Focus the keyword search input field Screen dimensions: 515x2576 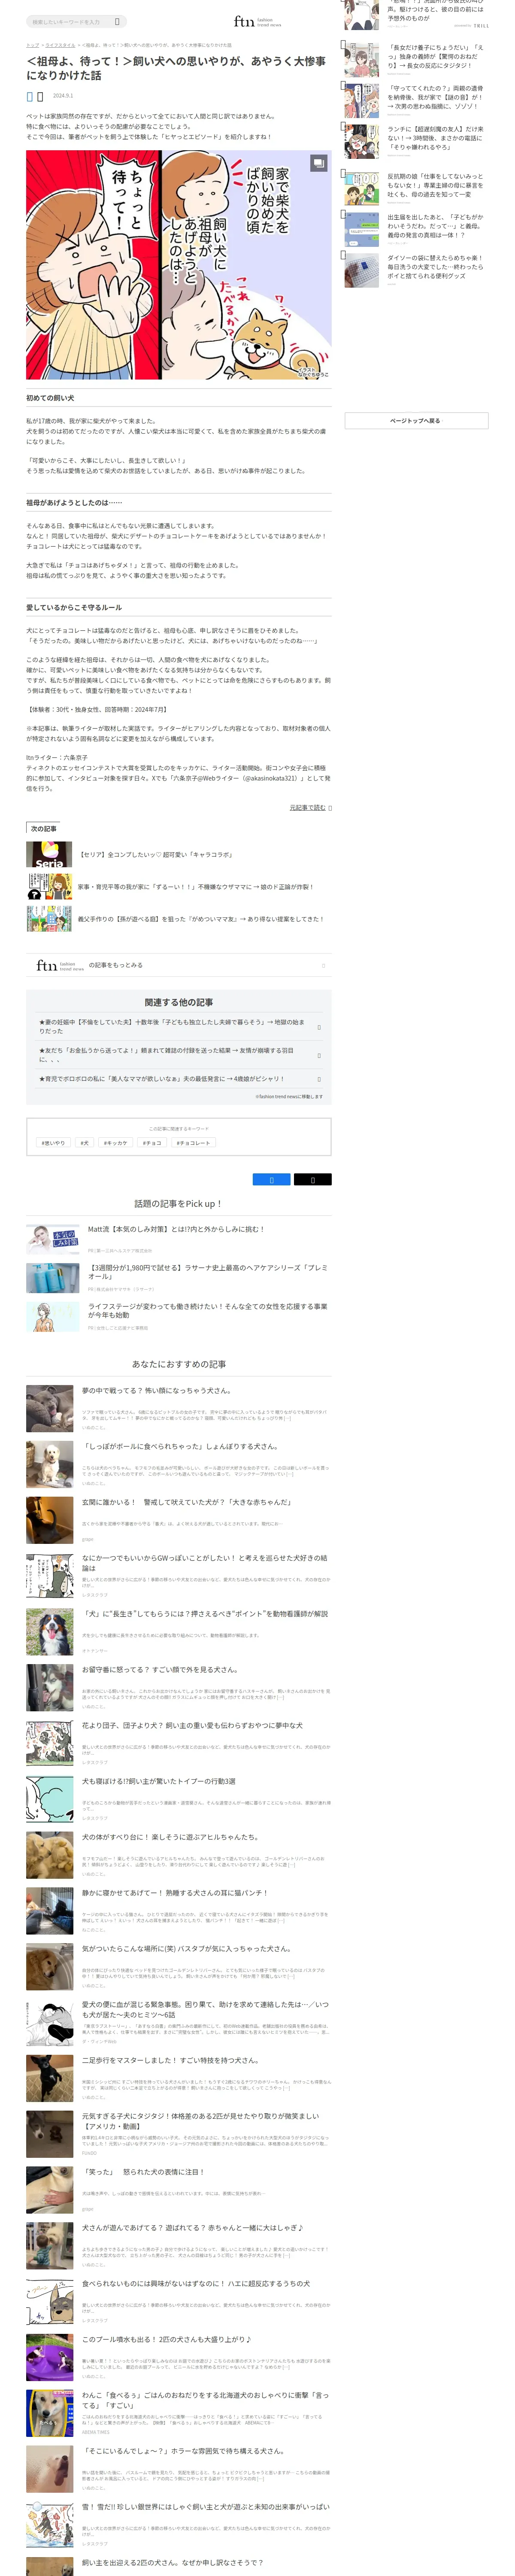coord(69,21)
